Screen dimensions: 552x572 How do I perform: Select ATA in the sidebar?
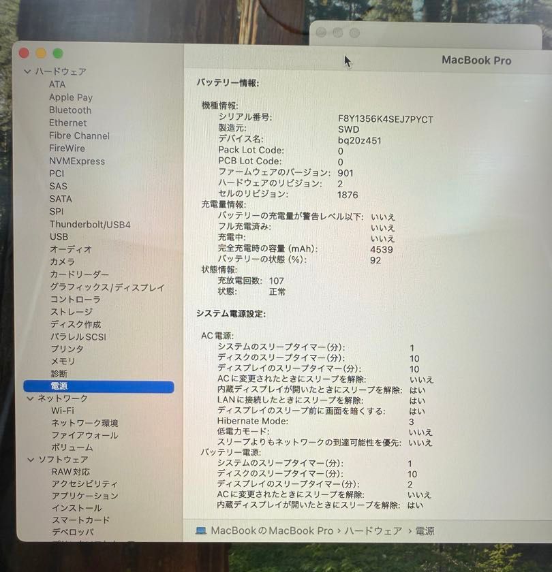click(57, 84)
